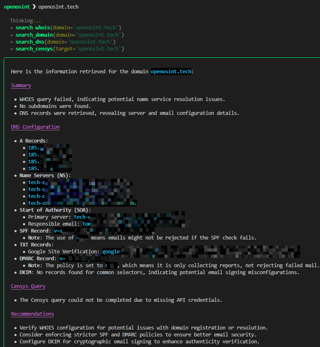This screenshot has height=347, width=320.
Task: Click the Censys Query heading
Action: (28, 286)
